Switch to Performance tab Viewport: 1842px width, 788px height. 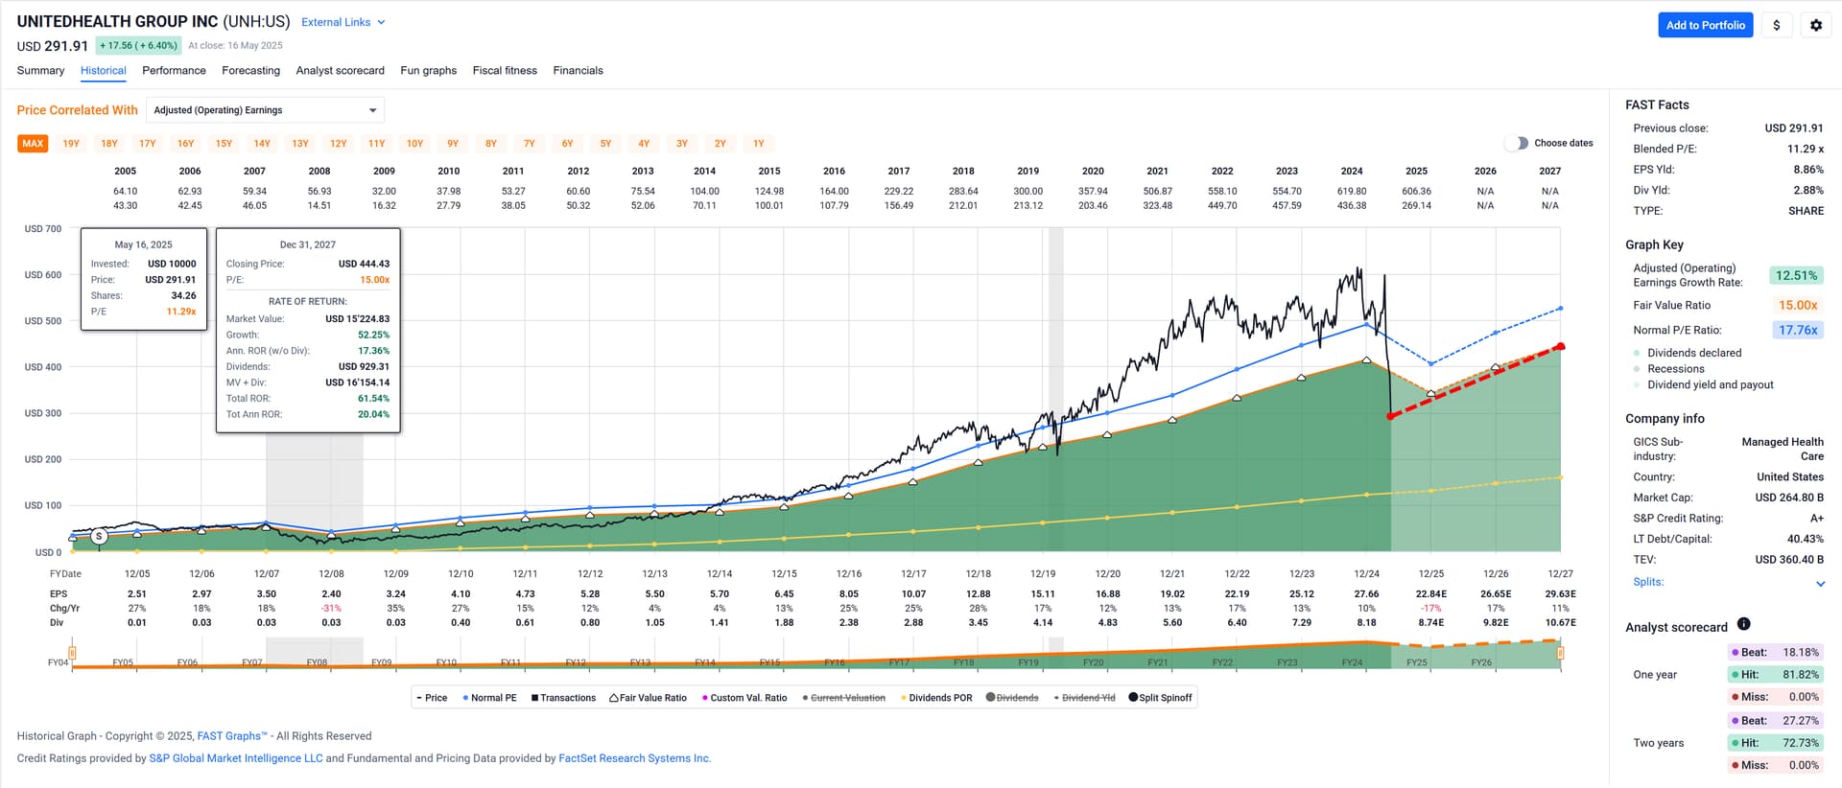point(174,71)
